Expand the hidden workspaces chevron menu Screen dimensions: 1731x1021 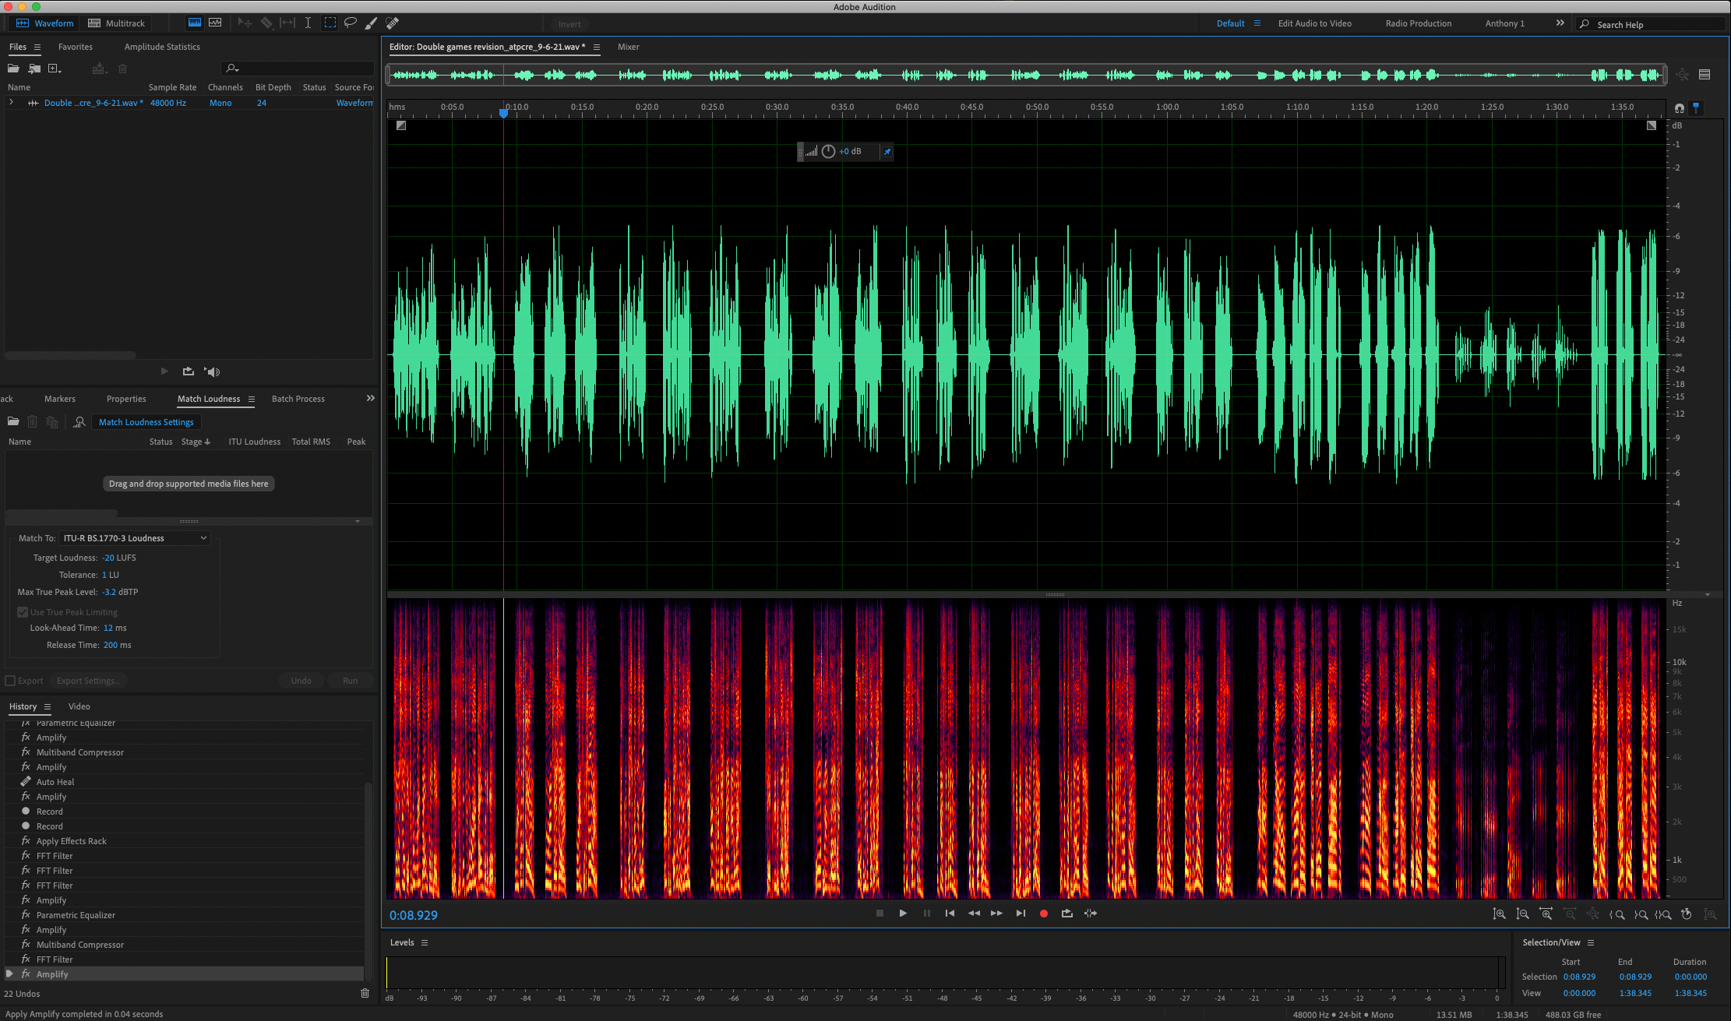1560,23
